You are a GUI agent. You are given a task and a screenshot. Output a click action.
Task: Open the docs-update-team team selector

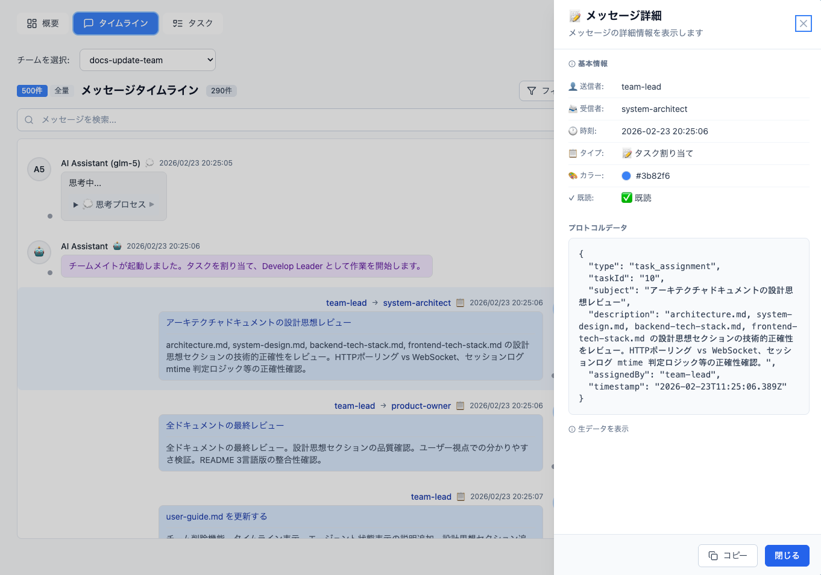click(x=147, y=60)
